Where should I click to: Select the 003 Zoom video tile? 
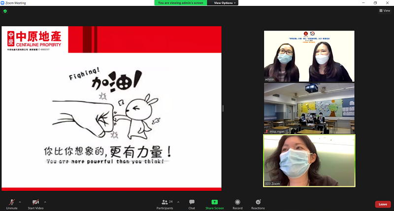[x=309, y=161]
